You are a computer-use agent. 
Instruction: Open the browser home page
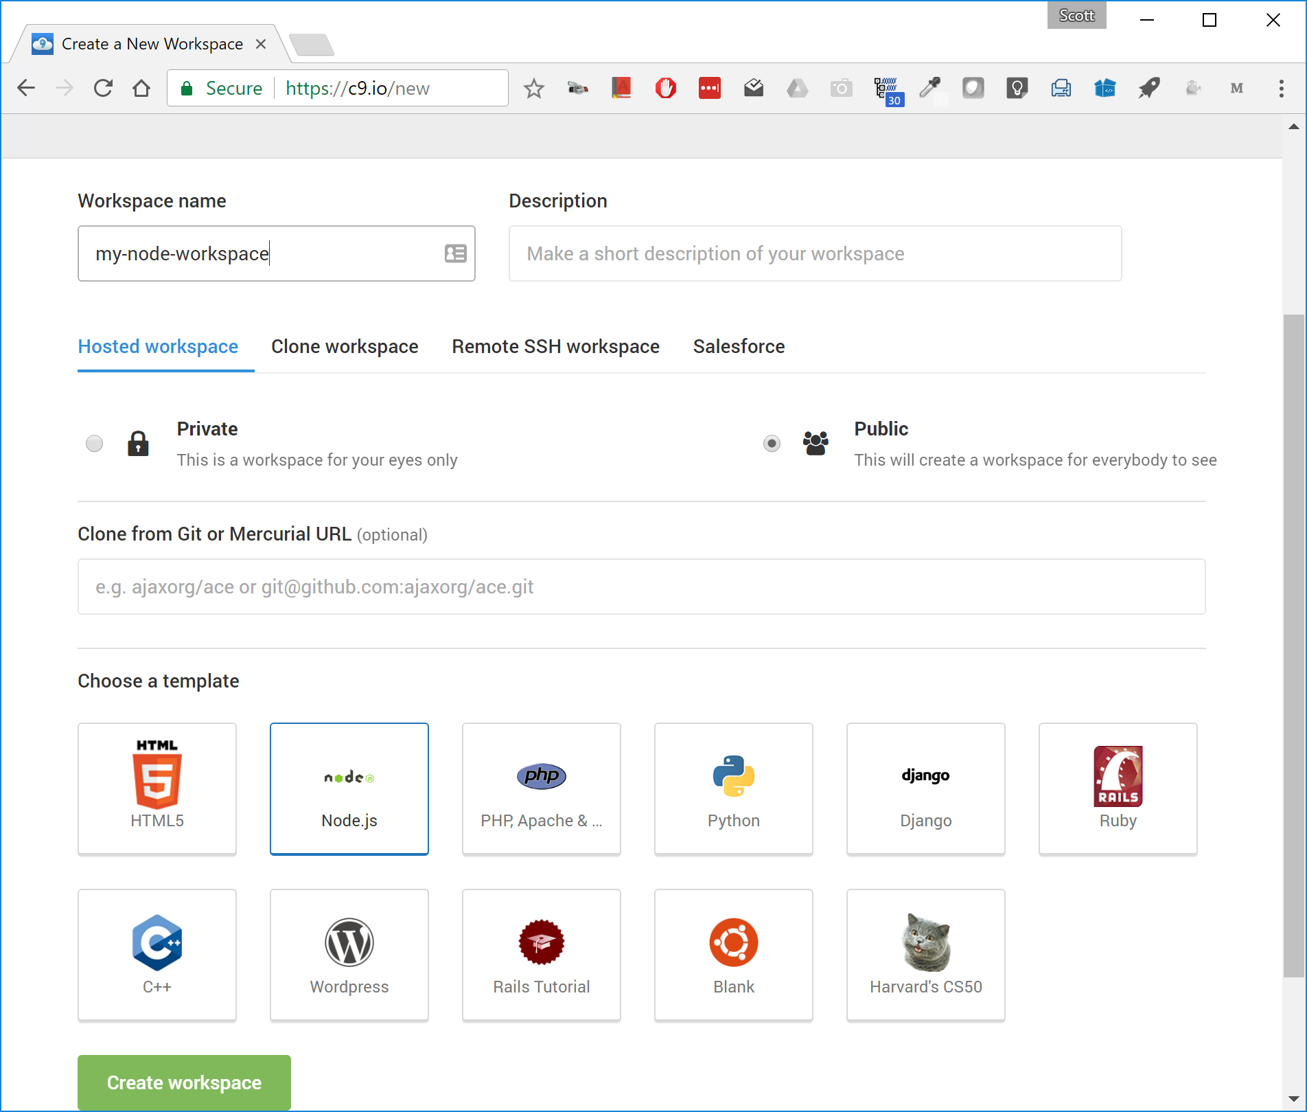(141, 89)
